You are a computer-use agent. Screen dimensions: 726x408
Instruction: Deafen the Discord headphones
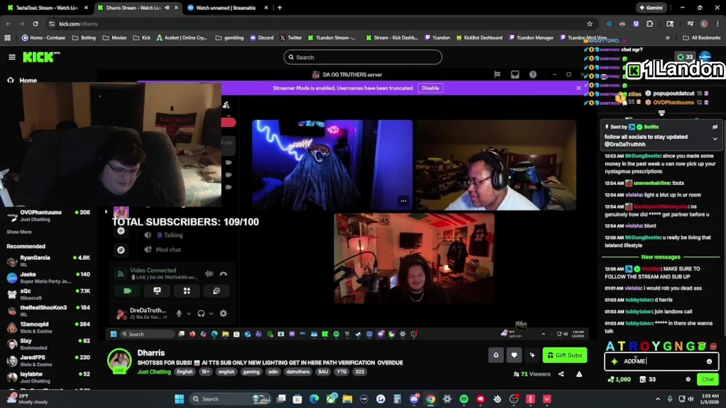[201, 313]
